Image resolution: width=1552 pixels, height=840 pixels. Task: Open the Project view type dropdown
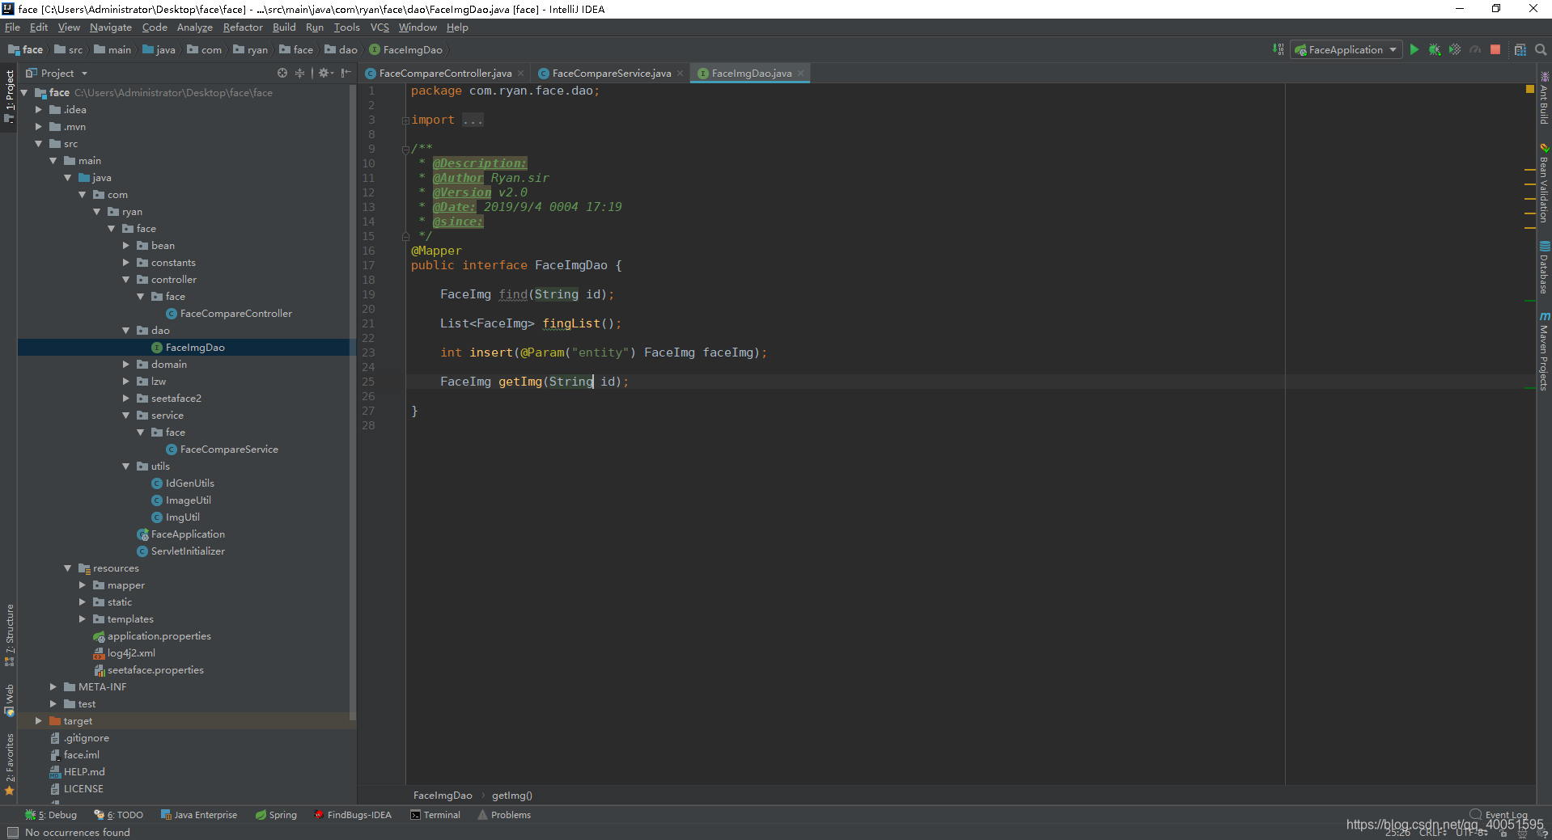(57, 73)
